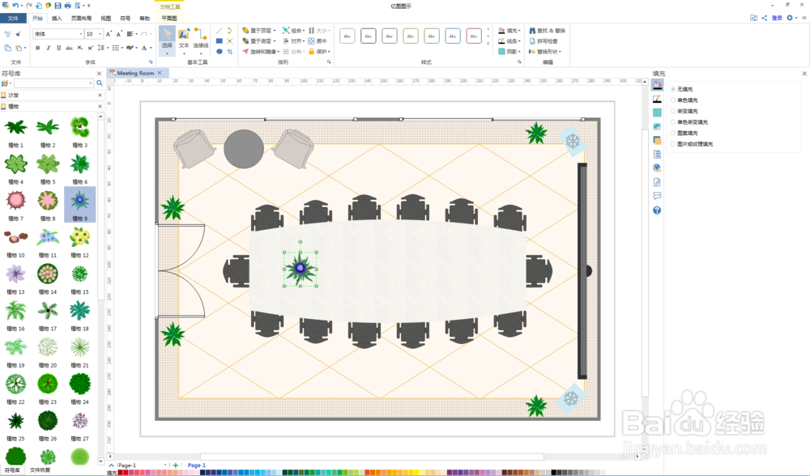Select the 植物 14 plant symbol
Image resolution: width=810 pixels, height=476 pixels.
click(x=48, y=278)
